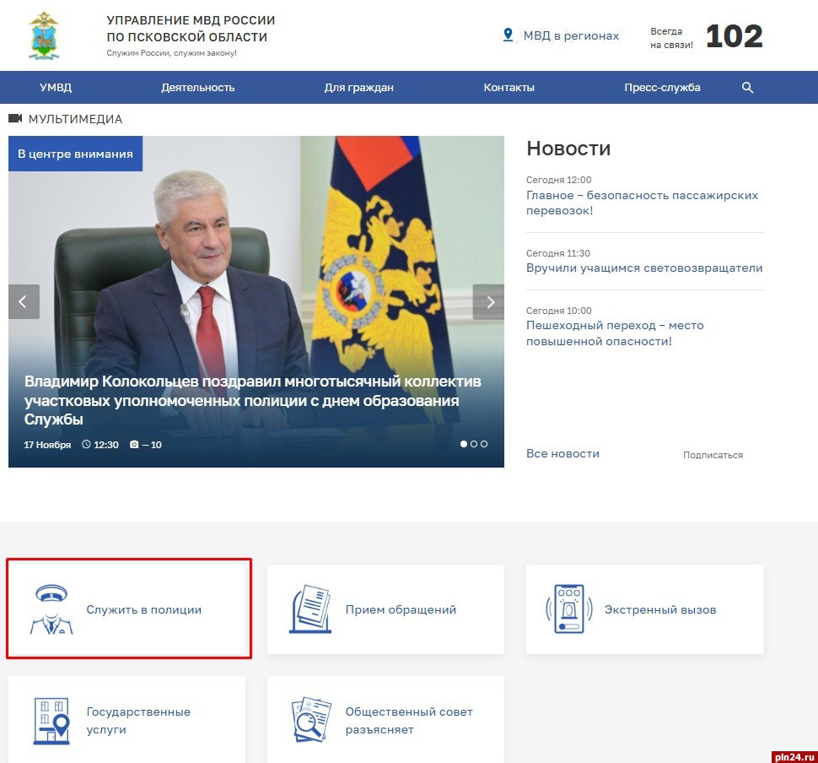Open the Все новости link

[562, 453]
